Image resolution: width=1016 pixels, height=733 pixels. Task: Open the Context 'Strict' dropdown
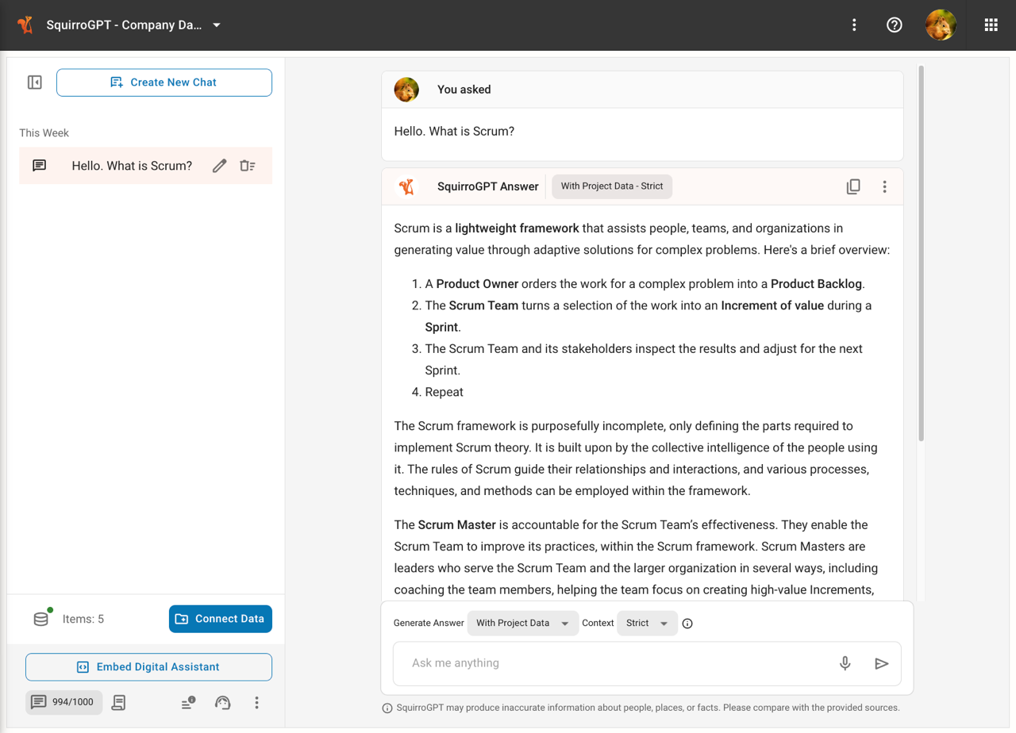(x=647, y=624)
